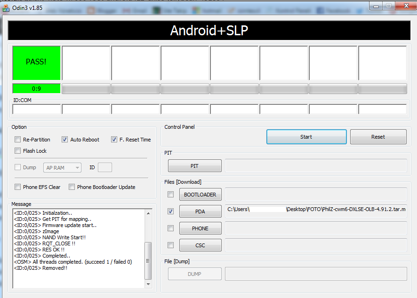Click message log scrollbar up arrow
This screenshot has height=298, width=417.
[x=148, y=213]
